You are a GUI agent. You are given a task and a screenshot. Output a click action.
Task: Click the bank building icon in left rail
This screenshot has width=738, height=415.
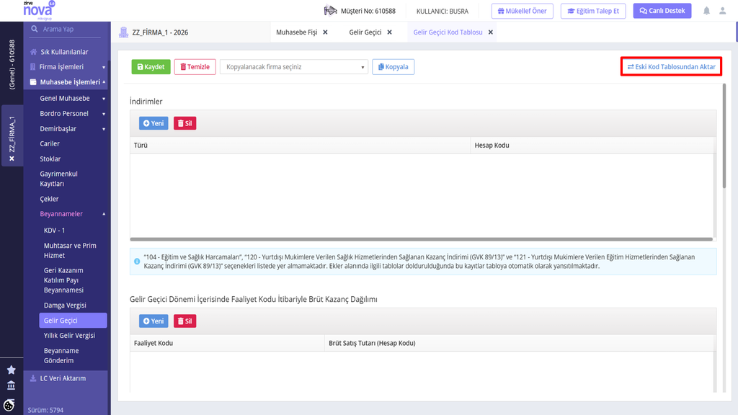pyautogui.click(x=12, y=385)
